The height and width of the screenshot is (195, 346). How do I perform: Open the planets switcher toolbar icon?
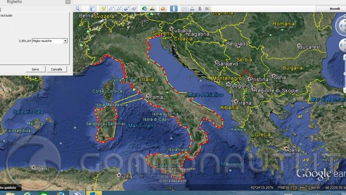click(163, 9)
